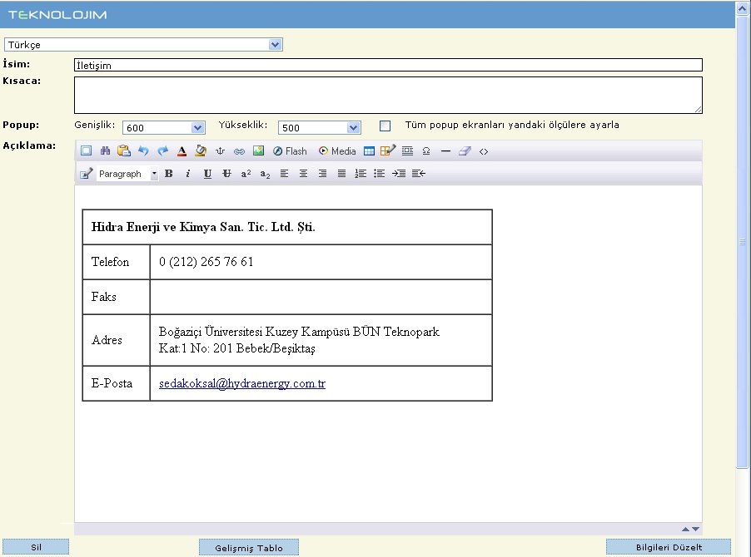Create a bulleted list
This screenshot has width=751, height=557.
click(380, 174)
